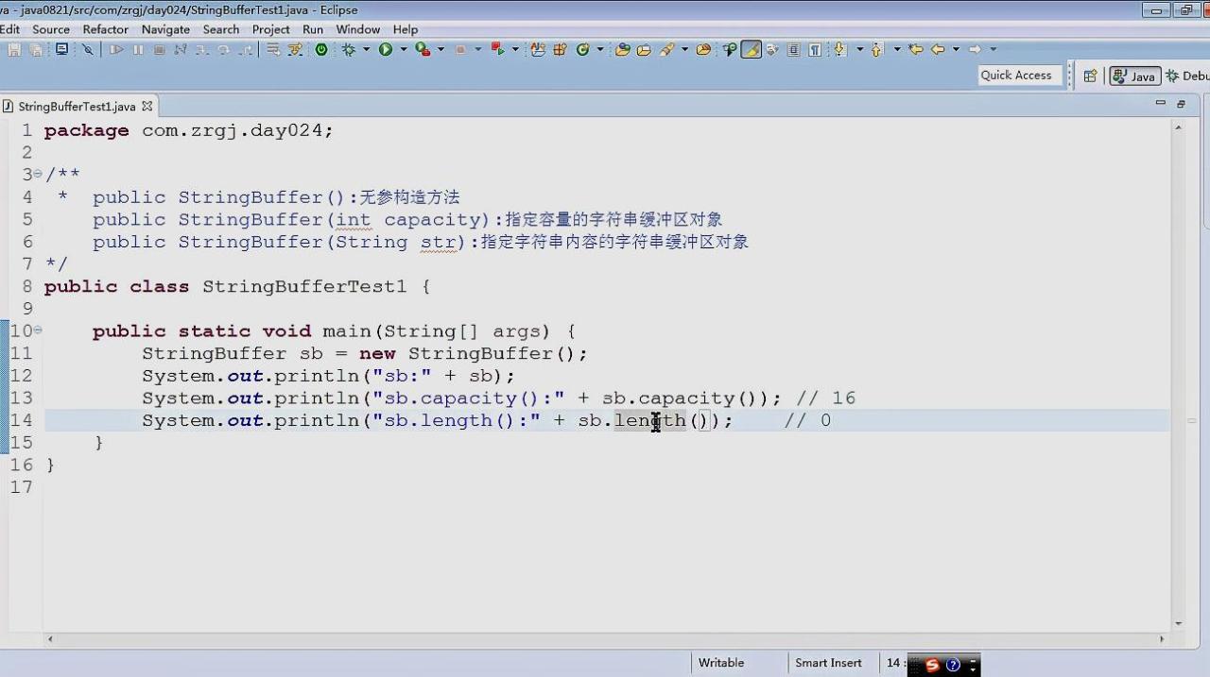Click New Java Package icon

[560, 49]
